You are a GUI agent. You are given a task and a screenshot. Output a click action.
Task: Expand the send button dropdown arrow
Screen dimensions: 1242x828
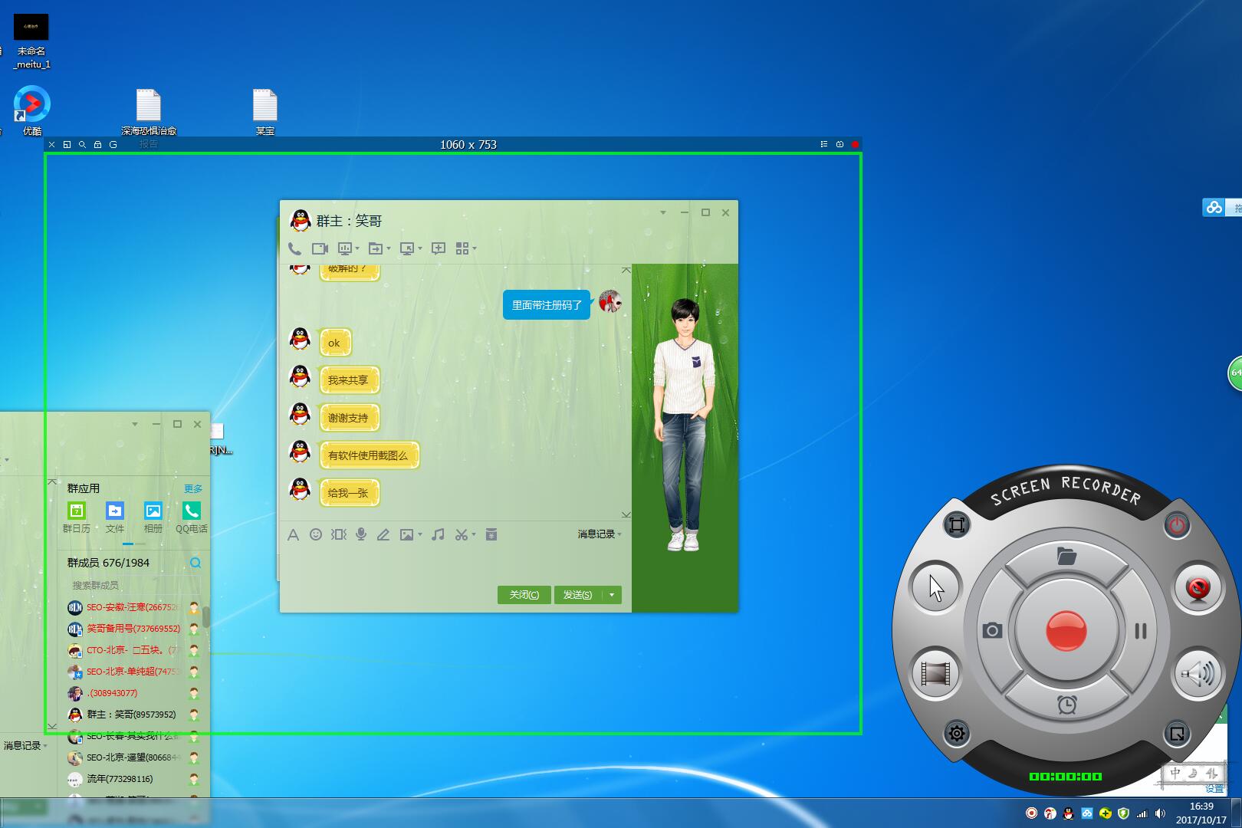pyautogui.click(x=612, y=595)
